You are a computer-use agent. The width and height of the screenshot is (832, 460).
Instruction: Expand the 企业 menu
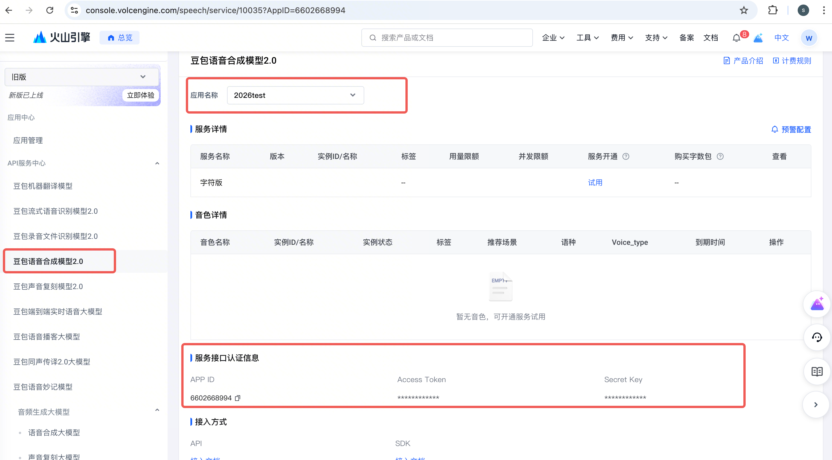[553, 38]
